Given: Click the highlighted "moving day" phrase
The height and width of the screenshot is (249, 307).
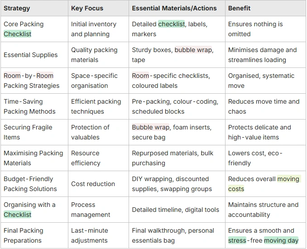Looking at the screenshot, I should [x=281, y=240].
